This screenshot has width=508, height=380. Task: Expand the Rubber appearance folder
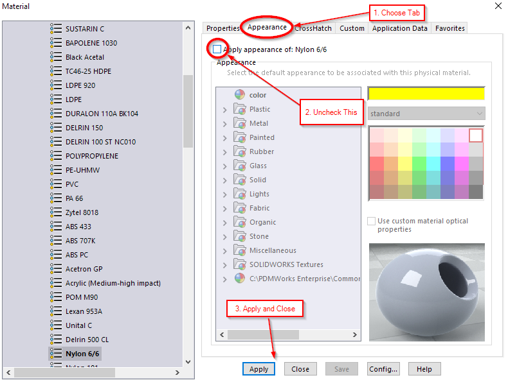coord(224,152)
